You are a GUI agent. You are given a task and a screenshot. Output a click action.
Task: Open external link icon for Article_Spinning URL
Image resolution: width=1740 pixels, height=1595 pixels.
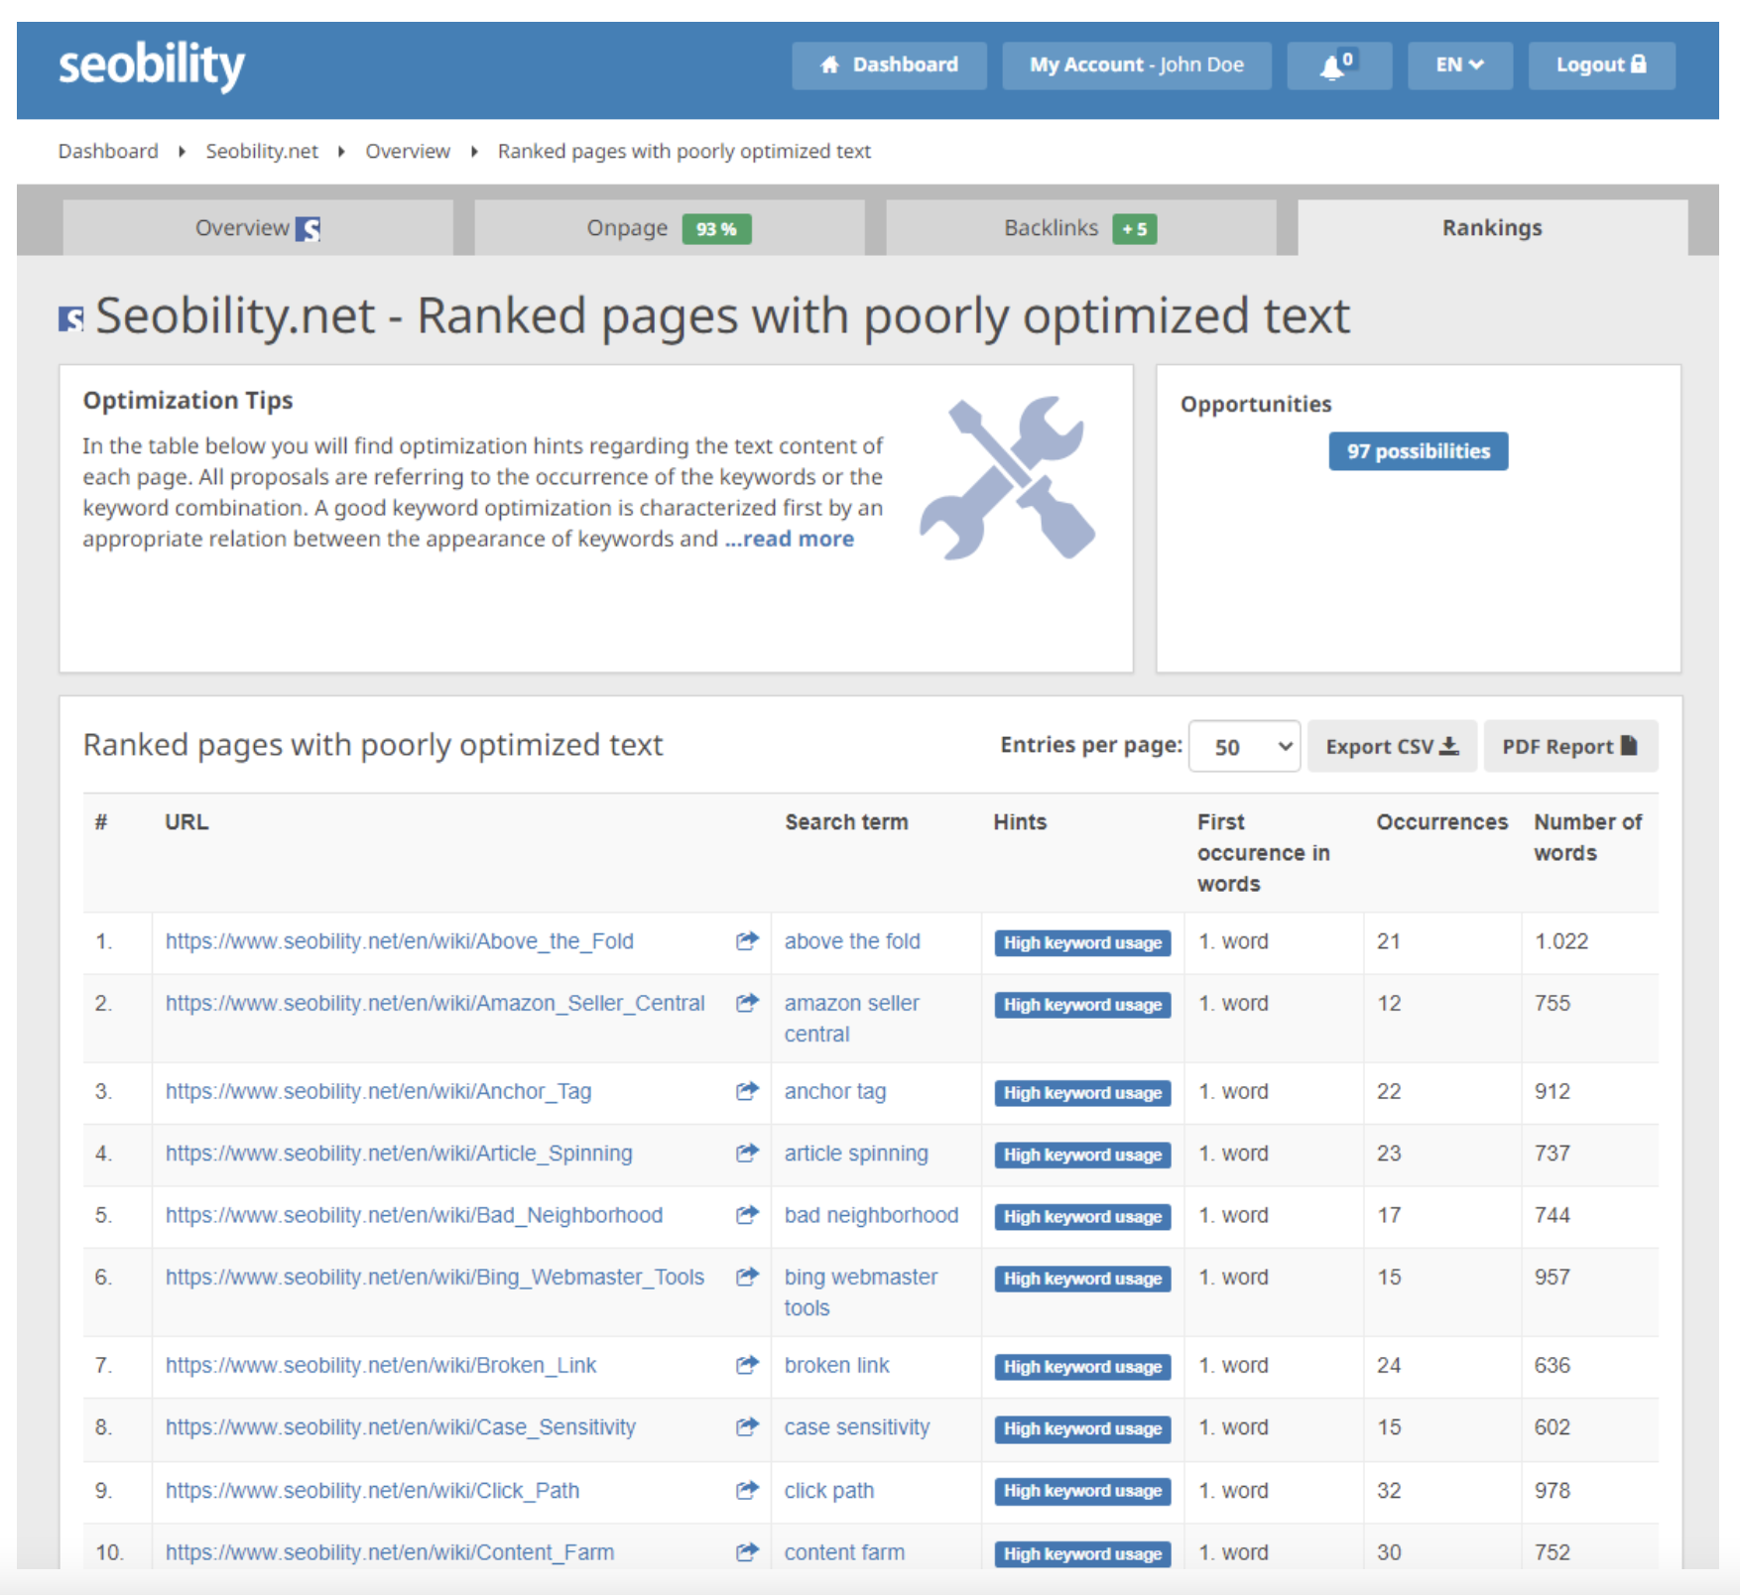pos(747,1153)
